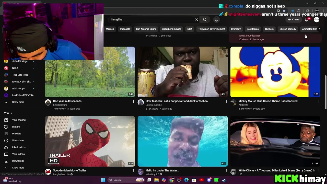Open Eirik Solheim channel avatar

tap(48, 102)
